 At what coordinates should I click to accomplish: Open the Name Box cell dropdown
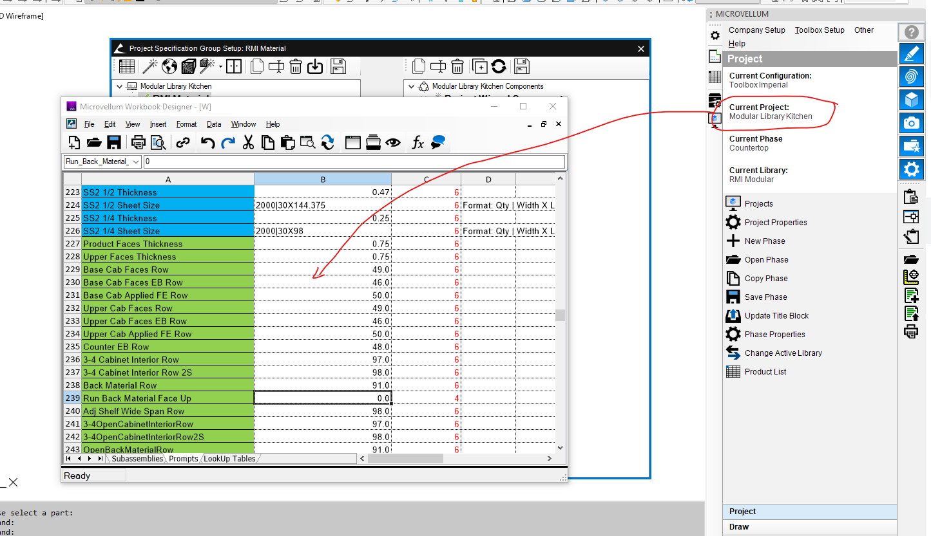point(135,162)
